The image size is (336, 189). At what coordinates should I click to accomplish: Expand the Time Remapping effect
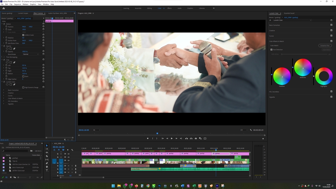click(x=2, y=57)
